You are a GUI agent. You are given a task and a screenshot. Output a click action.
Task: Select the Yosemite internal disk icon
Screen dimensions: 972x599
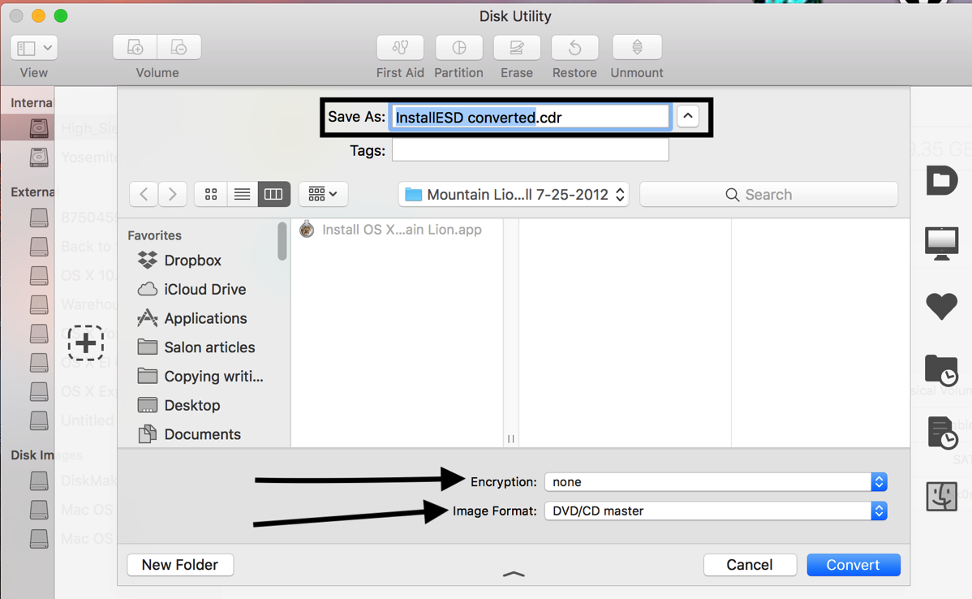39,157
